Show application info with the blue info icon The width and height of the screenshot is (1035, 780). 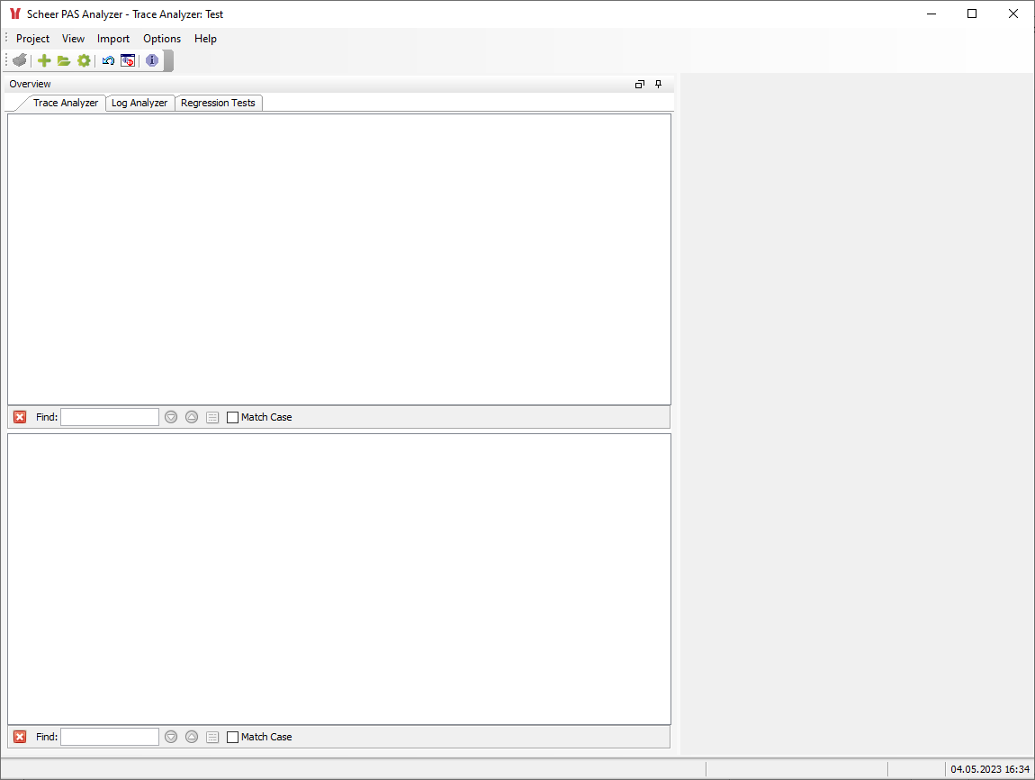click(150, 60)
